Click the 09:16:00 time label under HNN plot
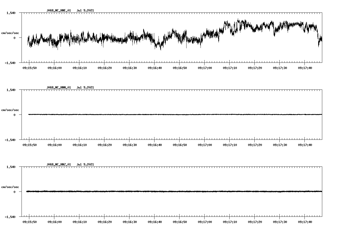 tap(55, 145)
